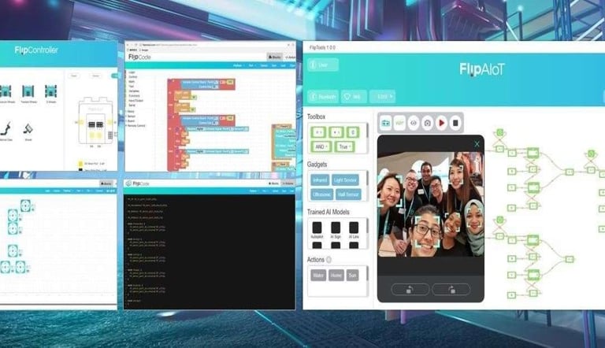The width and height of the screenshot is (605, 348).
Task: Click the camera icon in FlipAIoT toolbar
Action: click(428, 123)
